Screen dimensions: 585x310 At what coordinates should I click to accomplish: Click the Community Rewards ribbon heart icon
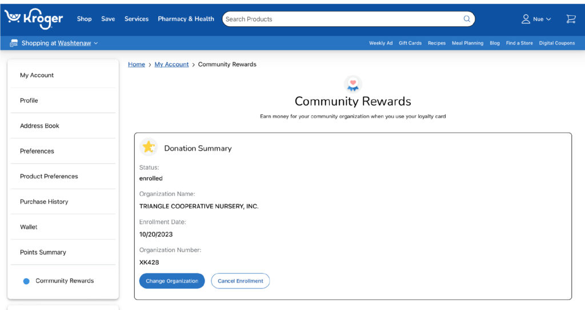352,84
